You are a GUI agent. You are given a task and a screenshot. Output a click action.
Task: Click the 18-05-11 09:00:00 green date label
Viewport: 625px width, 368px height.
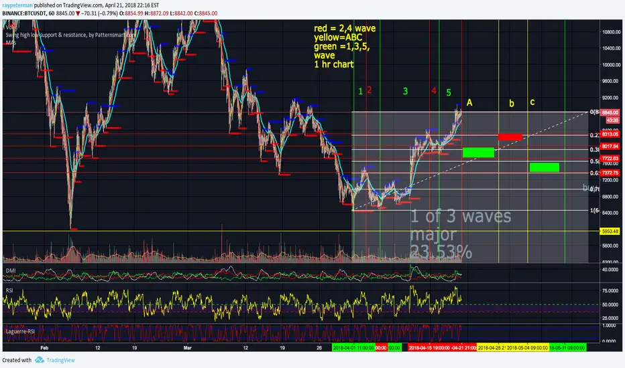tap(567, 348)
